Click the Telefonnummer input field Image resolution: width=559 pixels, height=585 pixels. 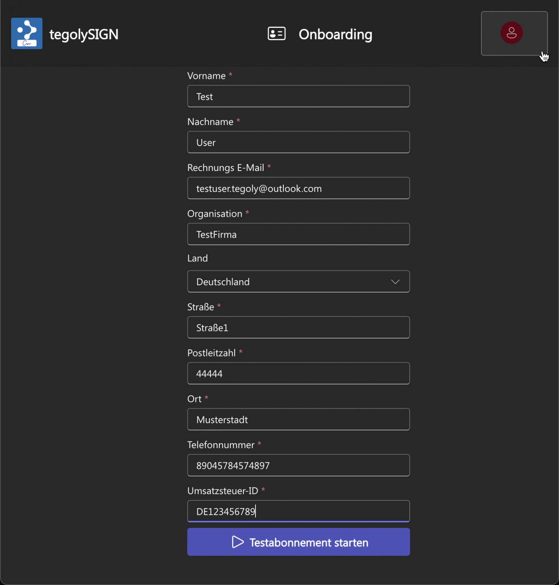(x=298, y=465)
